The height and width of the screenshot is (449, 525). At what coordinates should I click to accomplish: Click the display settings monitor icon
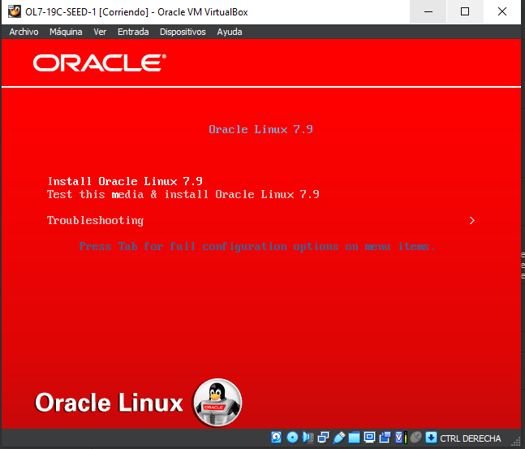tap(369, 438)
